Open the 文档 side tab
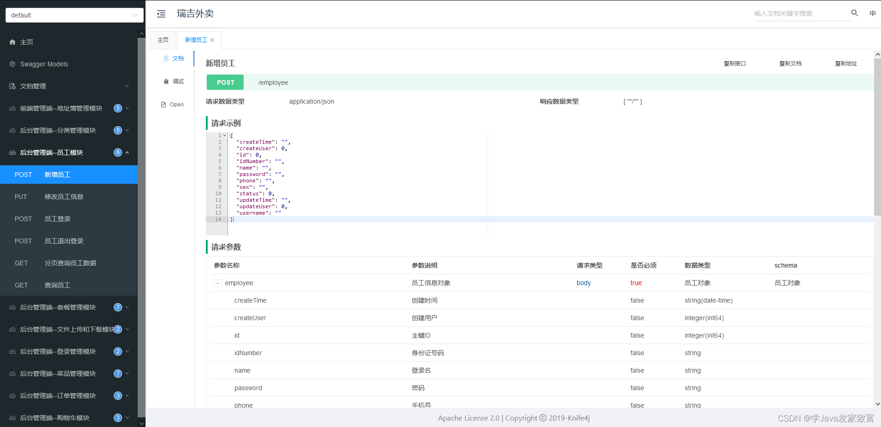 (x=174, y=58)
